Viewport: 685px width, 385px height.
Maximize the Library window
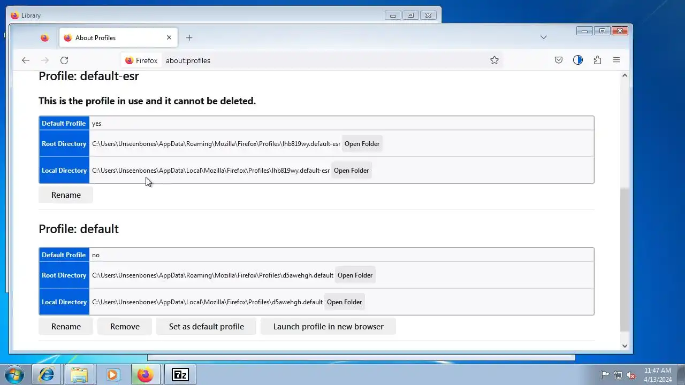410,16
